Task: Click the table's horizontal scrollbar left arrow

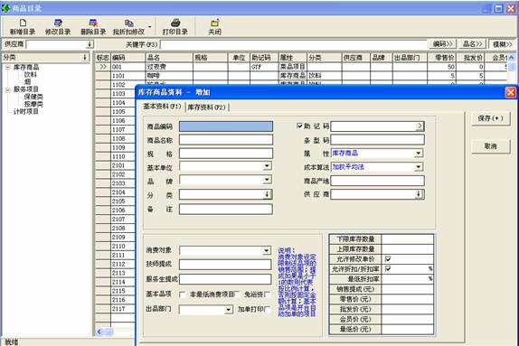Action: tap(99, 332)
